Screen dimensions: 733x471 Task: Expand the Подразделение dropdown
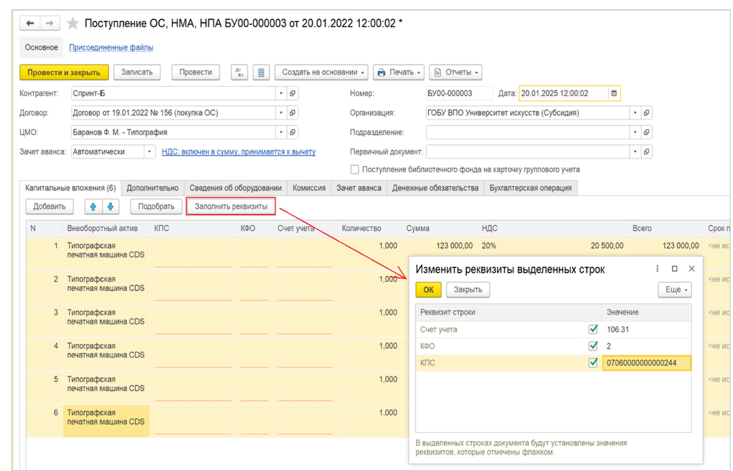coord(635,132)
